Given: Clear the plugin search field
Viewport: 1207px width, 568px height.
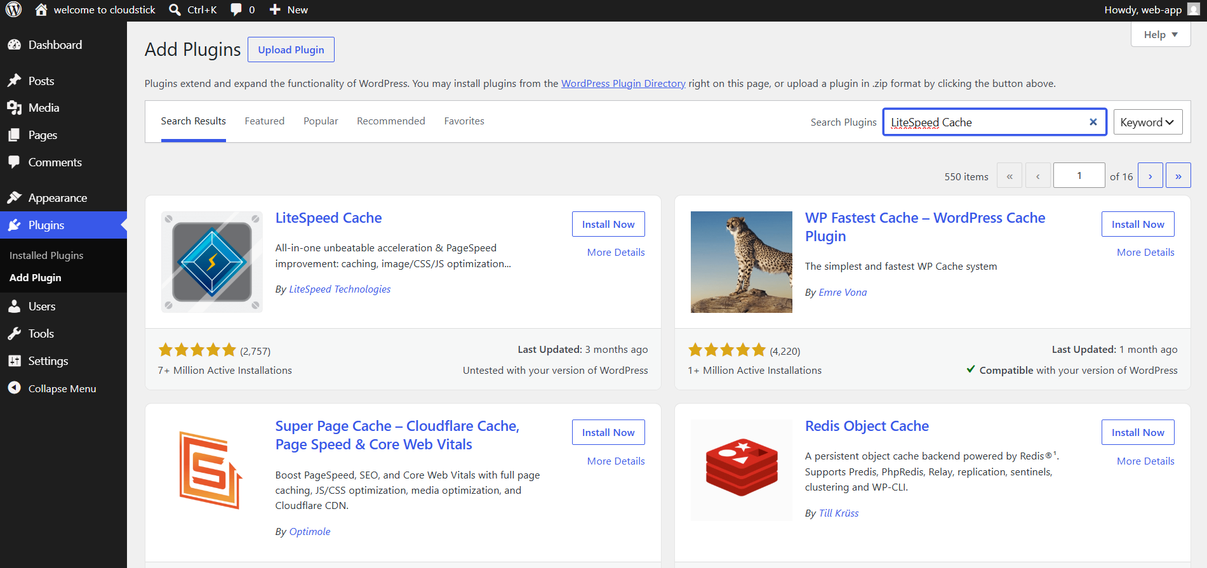Looking at the screenshot, I should pos(1093,122).
